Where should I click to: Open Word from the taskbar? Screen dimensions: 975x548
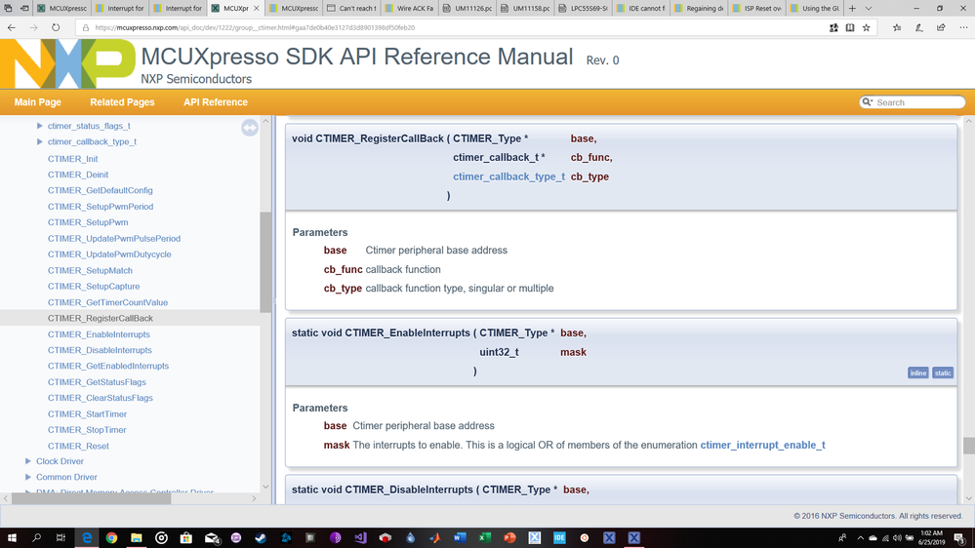460,537
